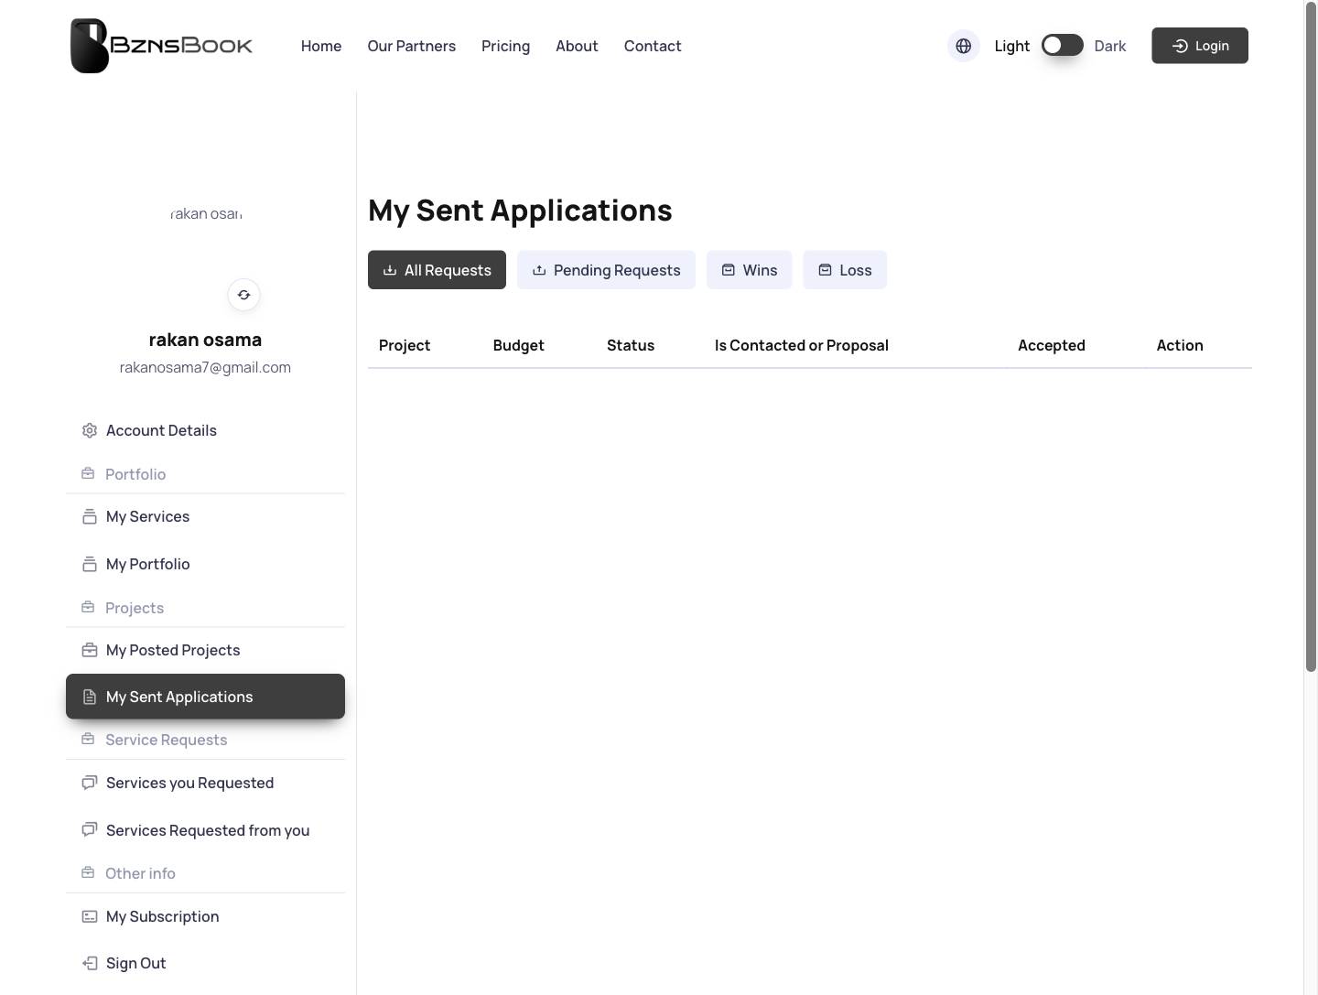The image size is (1318, 995).
Task: Click the My Posted Projects briefcase icon
Action: [90, 650]
